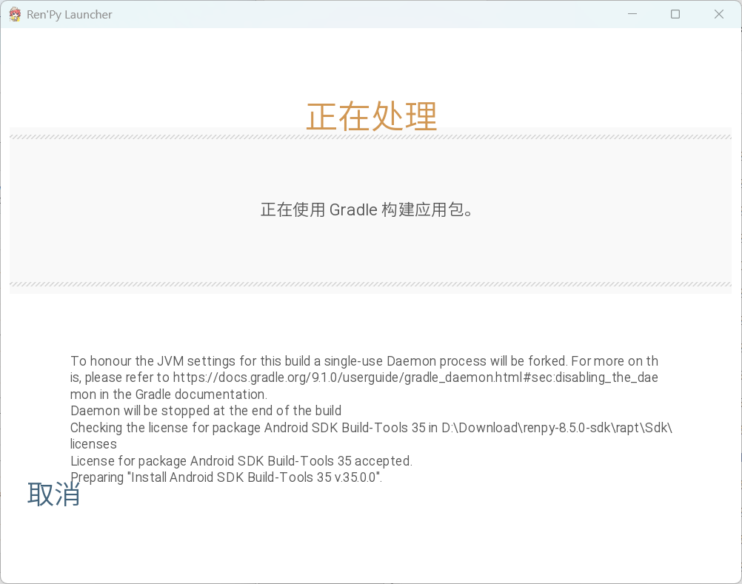Click the 'mon in the Gradle documentation' line
The height and width of the screenshot is (584, 742).
[x=169, y=395]
